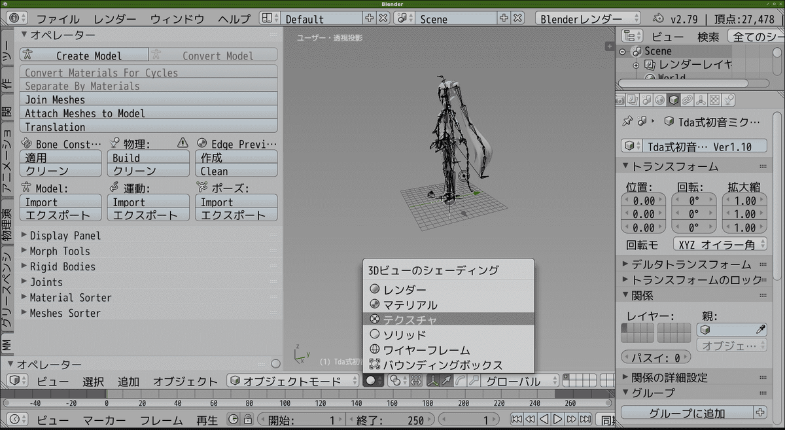Image resolution: width=785 pixels, height=430 pixels.
Task: Click the Attach Meshes to Model button
Action: point(148,113)
